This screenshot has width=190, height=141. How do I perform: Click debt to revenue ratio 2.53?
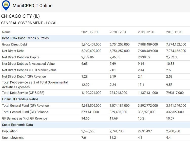[x=169, y=77]
